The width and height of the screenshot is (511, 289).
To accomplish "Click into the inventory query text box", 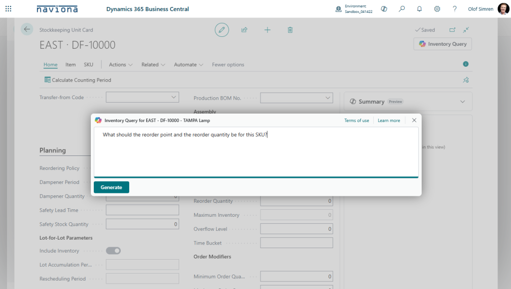I will point(256,152).
